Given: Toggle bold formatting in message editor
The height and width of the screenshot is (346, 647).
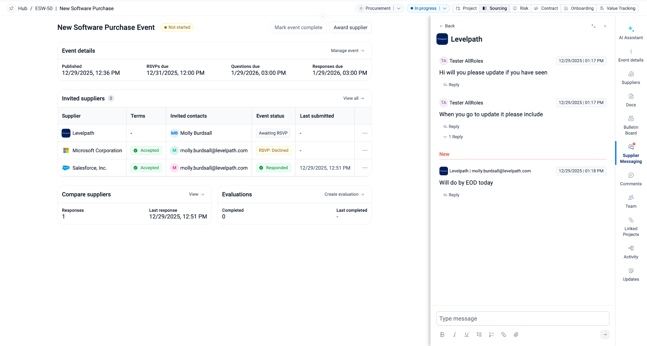Looking at the screenshot, I should [x=442, y=335].
